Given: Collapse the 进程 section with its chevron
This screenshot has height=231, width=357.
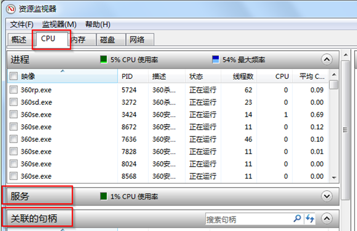Looking at the screenshot, I should pos(327,59).
